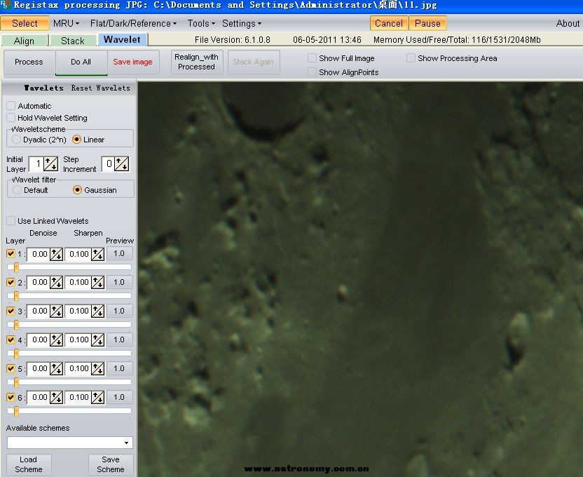This screenshot has height=477, width=583.
Task: Click layer 6 Sharpen stepper arrows
Action: pos(98,398)
